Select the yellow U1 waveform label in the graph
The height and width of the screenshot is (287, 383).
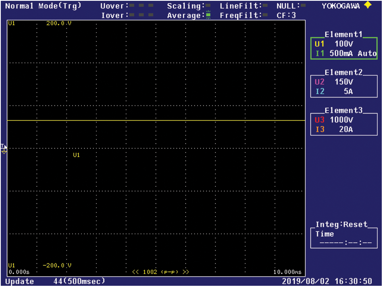76,155
